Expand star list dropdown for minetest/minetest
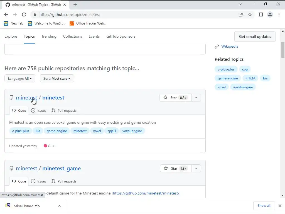Screen dimensions: 285x214 196,98
